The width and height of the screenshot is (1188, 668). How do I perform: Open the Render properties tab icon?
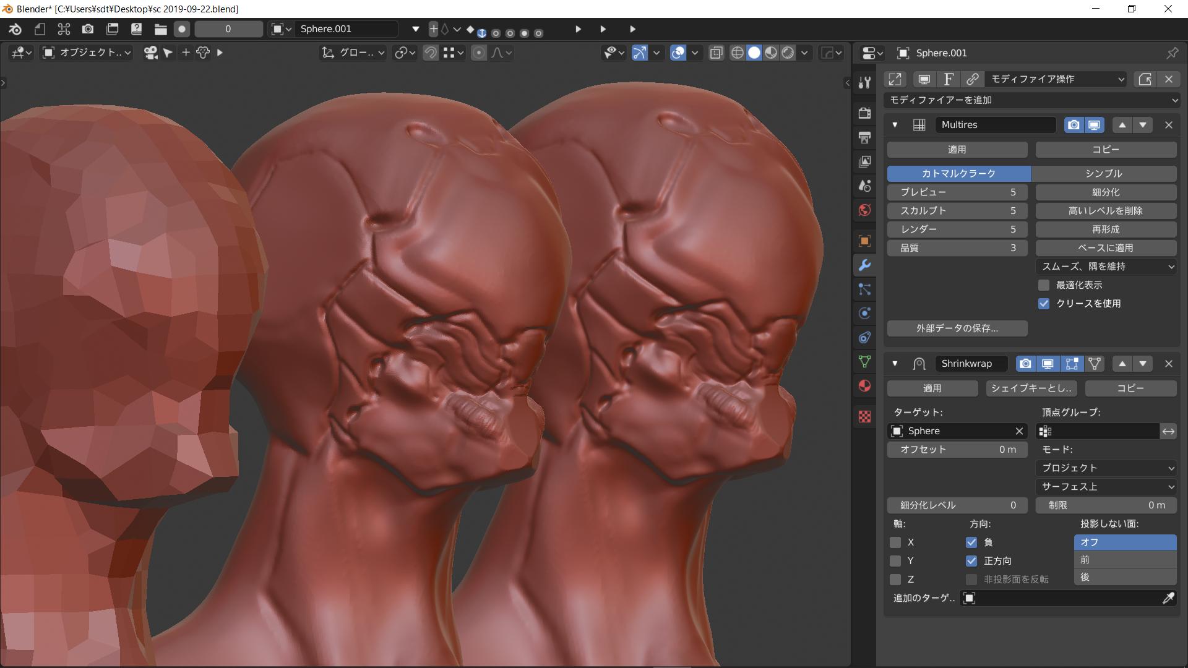click(864, 113)
